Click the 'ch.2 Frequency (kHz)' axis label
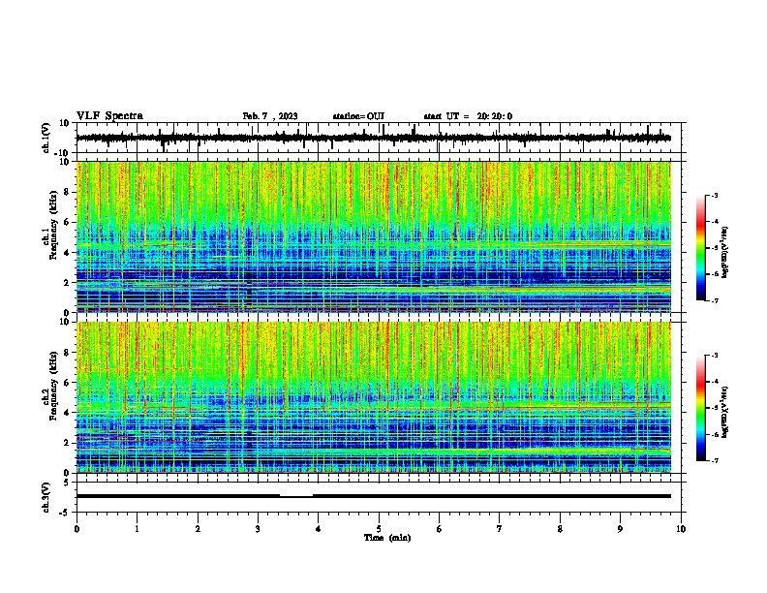This screenshot has height=593, width=767. tap(49, 386)
